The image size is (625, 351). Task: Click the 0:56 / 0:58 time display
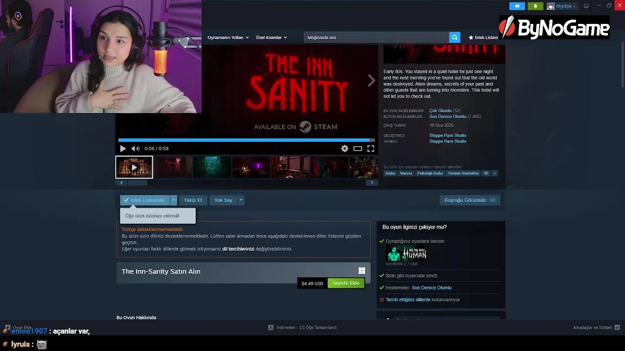(156, 149)
